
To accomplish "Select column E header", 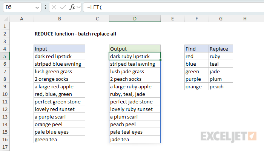I will tap(173, 19).
